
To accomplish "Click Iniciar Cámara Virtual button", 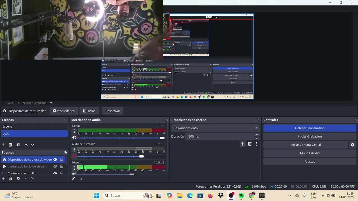I will click(305, 145).
